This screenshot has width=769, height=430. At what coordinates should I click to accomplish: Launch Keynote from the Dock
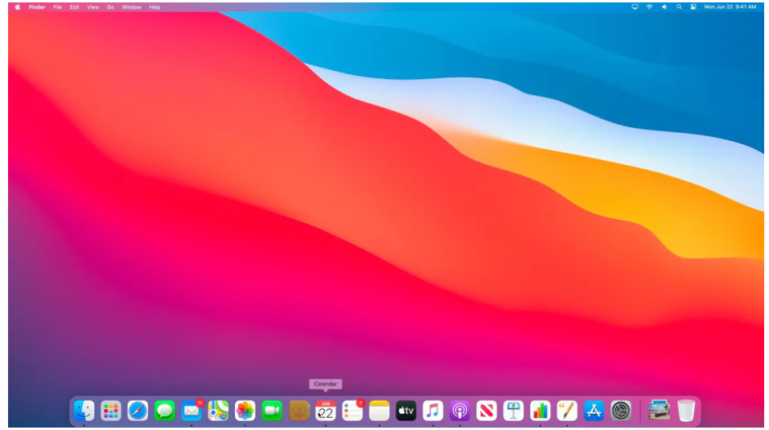coord(513,411)
